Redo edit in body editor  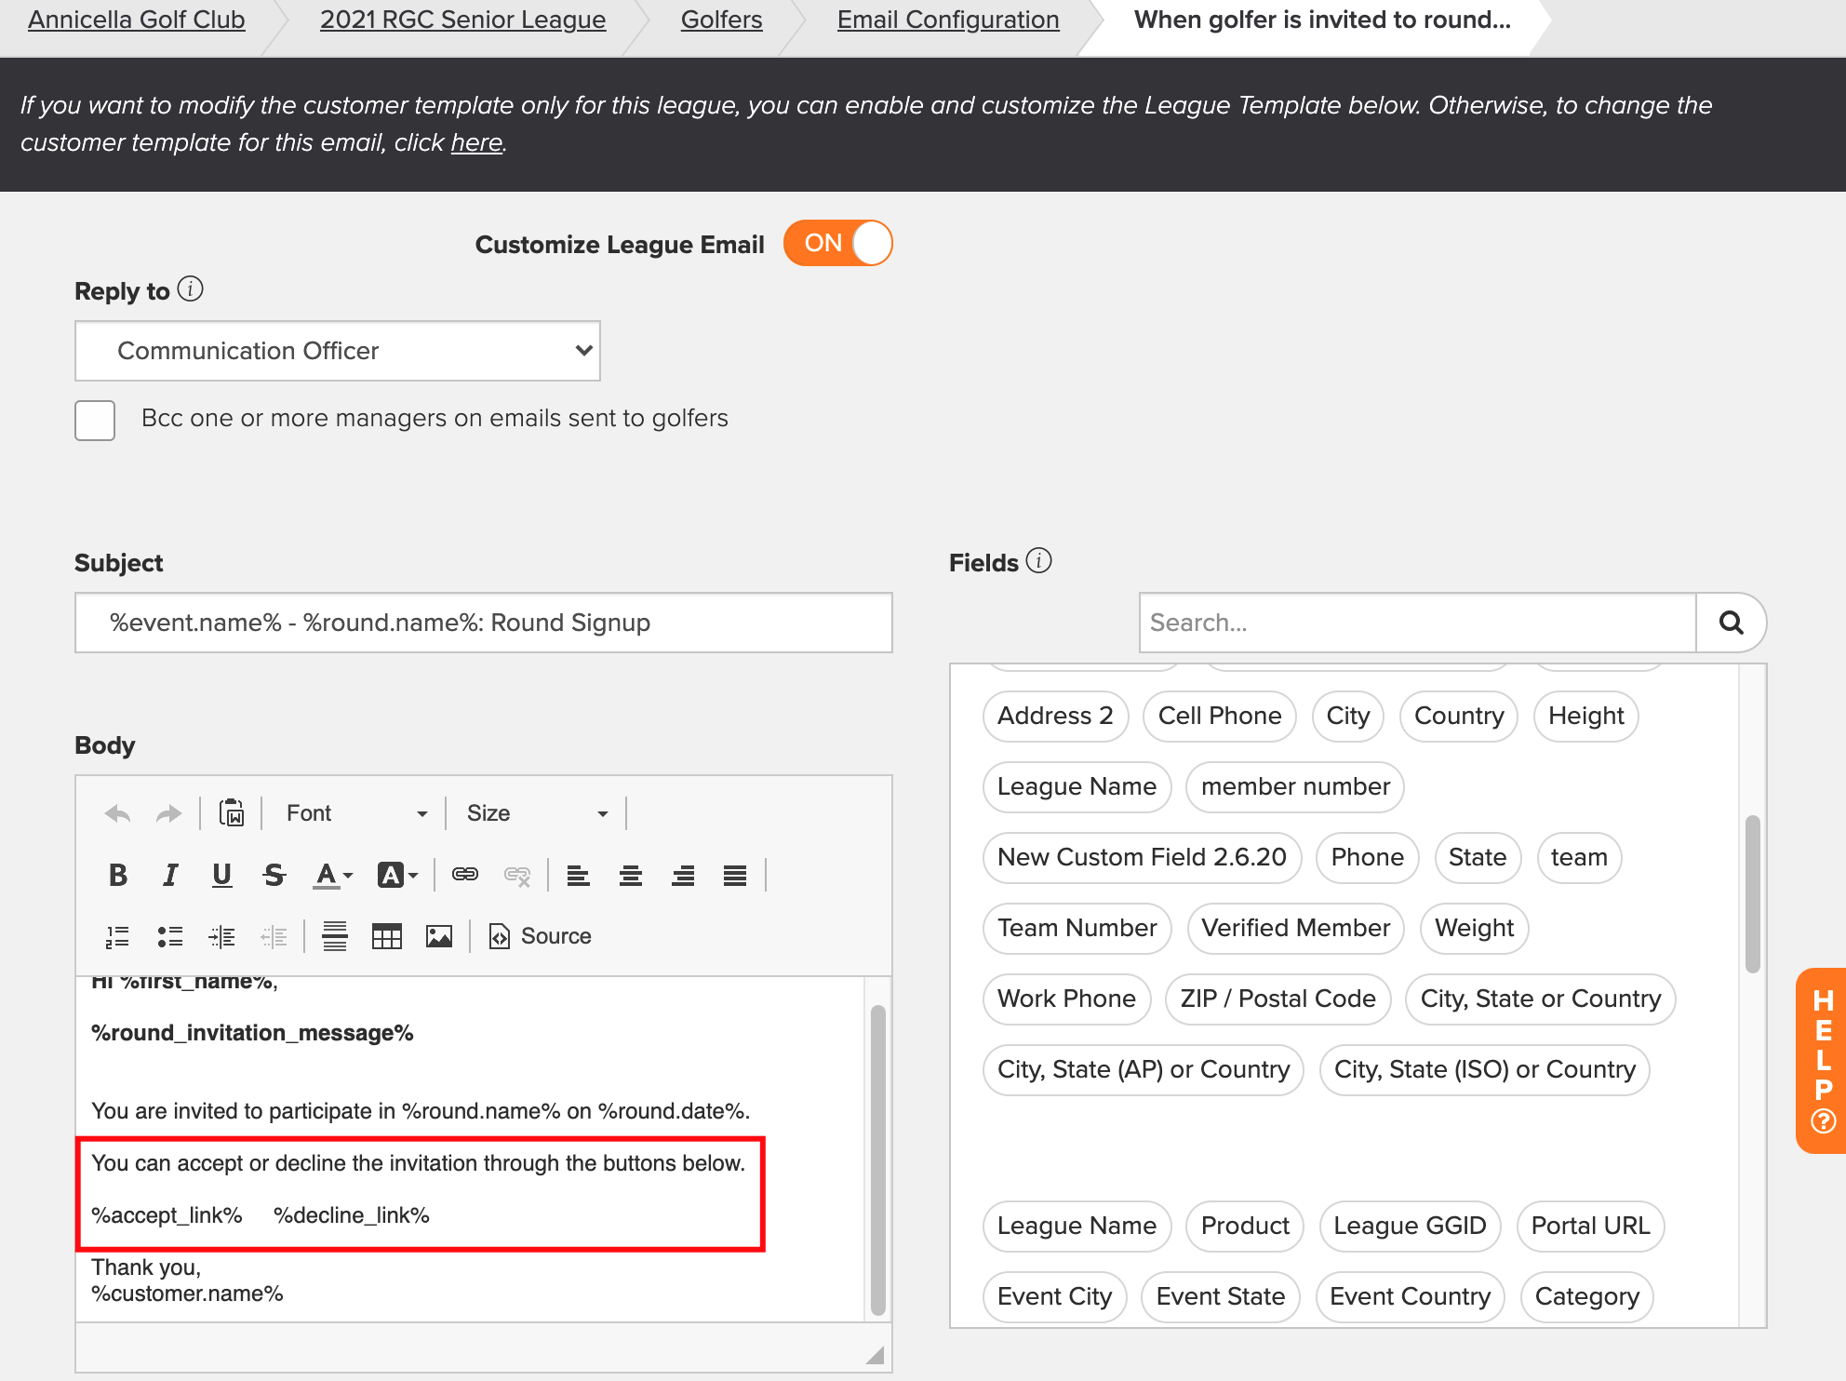pyautogui.click(x=168, y=814)
